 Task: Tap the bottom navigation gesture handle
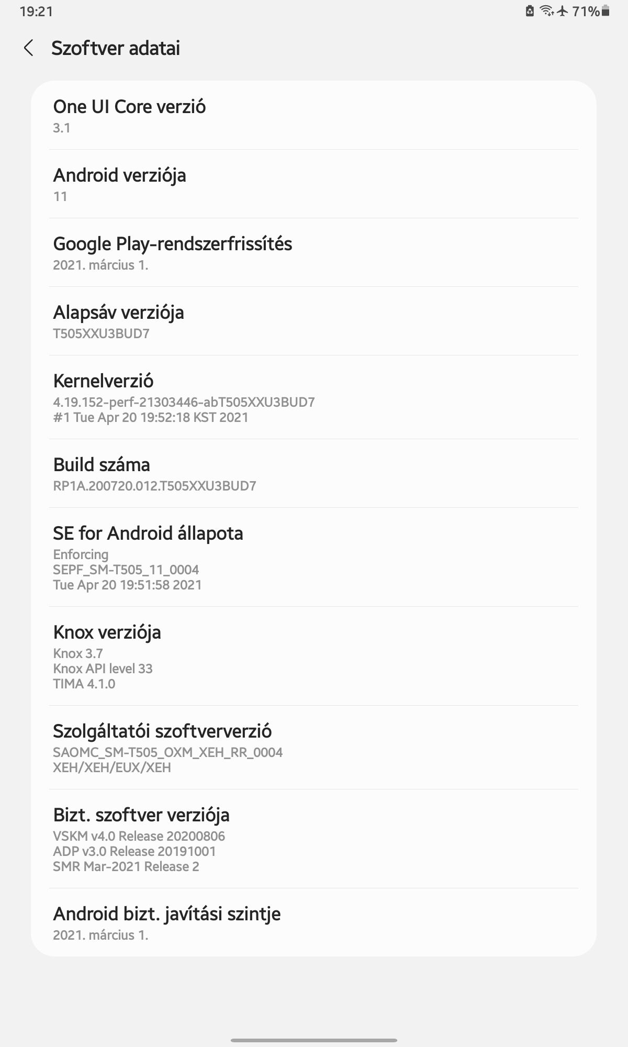coord(313,1040)
